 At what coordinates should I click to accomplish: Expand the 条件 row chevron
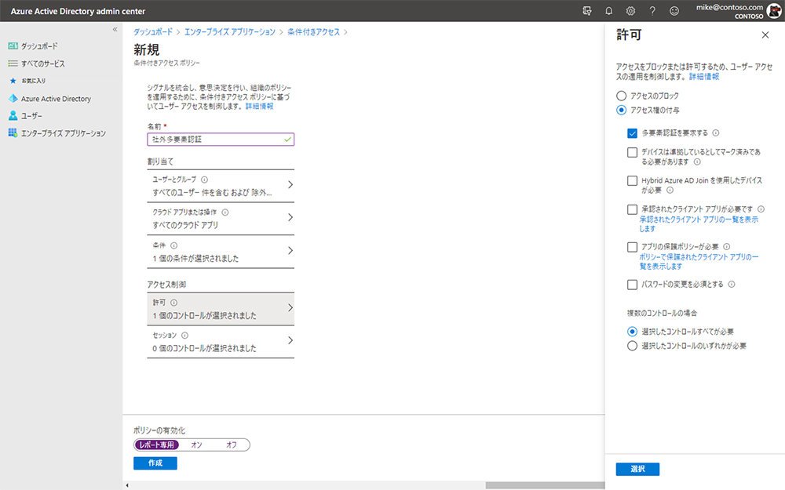pos(290,251)
